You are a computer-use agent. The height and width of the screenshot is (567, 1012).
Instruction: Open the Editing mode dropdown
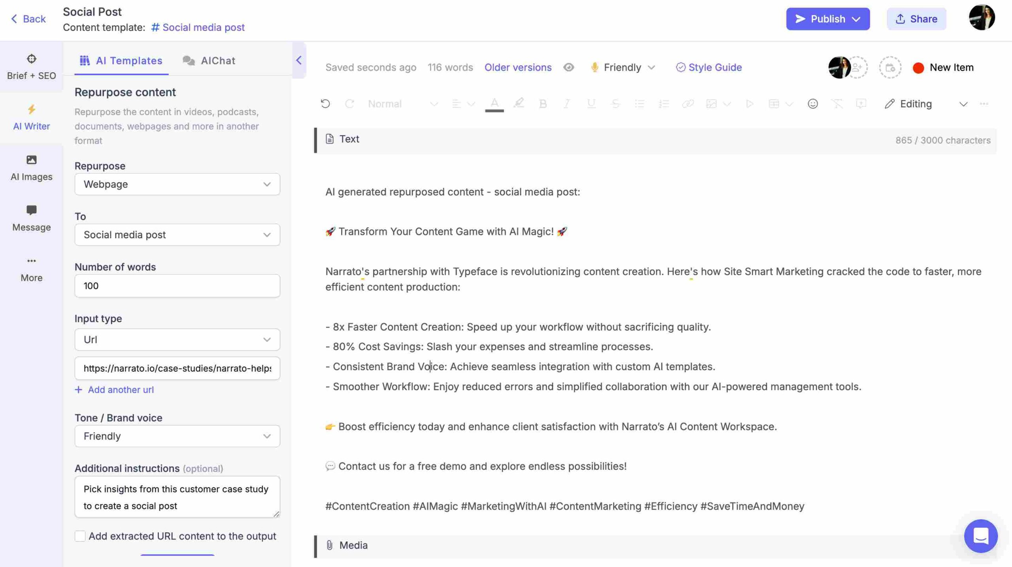[926, 103]
